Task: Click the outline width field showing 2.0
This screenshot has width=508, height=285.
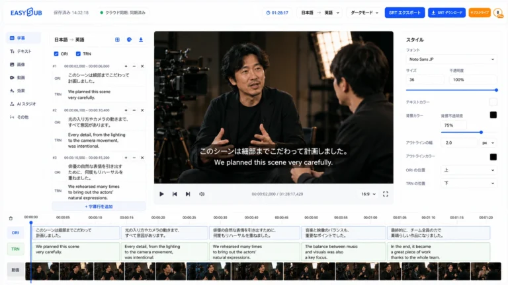Action: tap(459, 142)
